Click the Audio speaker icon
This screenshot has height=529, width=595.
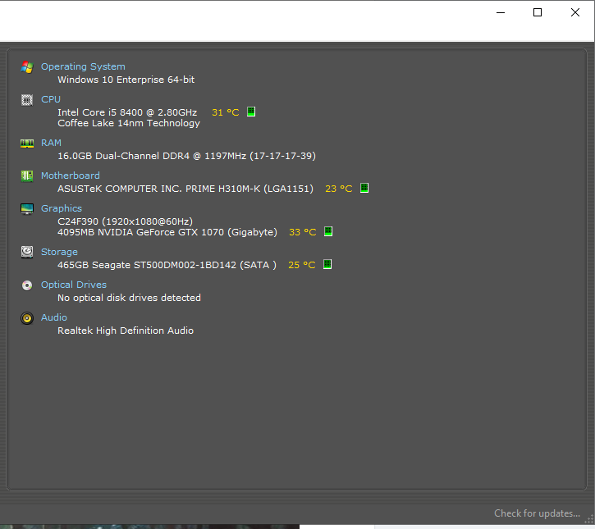pyautogui.click(x=27, y=318)
